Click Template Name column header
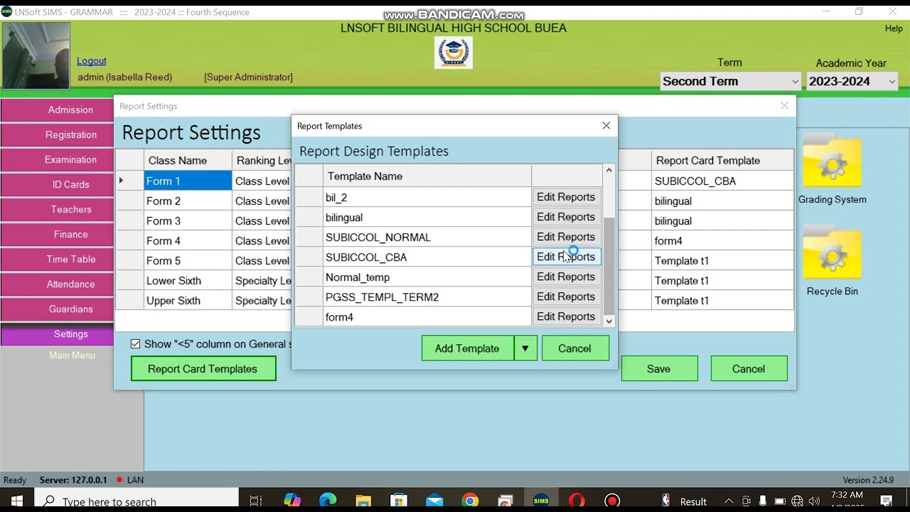This screenshot has height=512, width=910. click(427, 176)
